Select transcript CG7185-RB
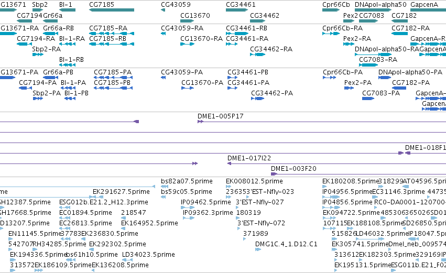446x273 pixels. pos(108,39)
